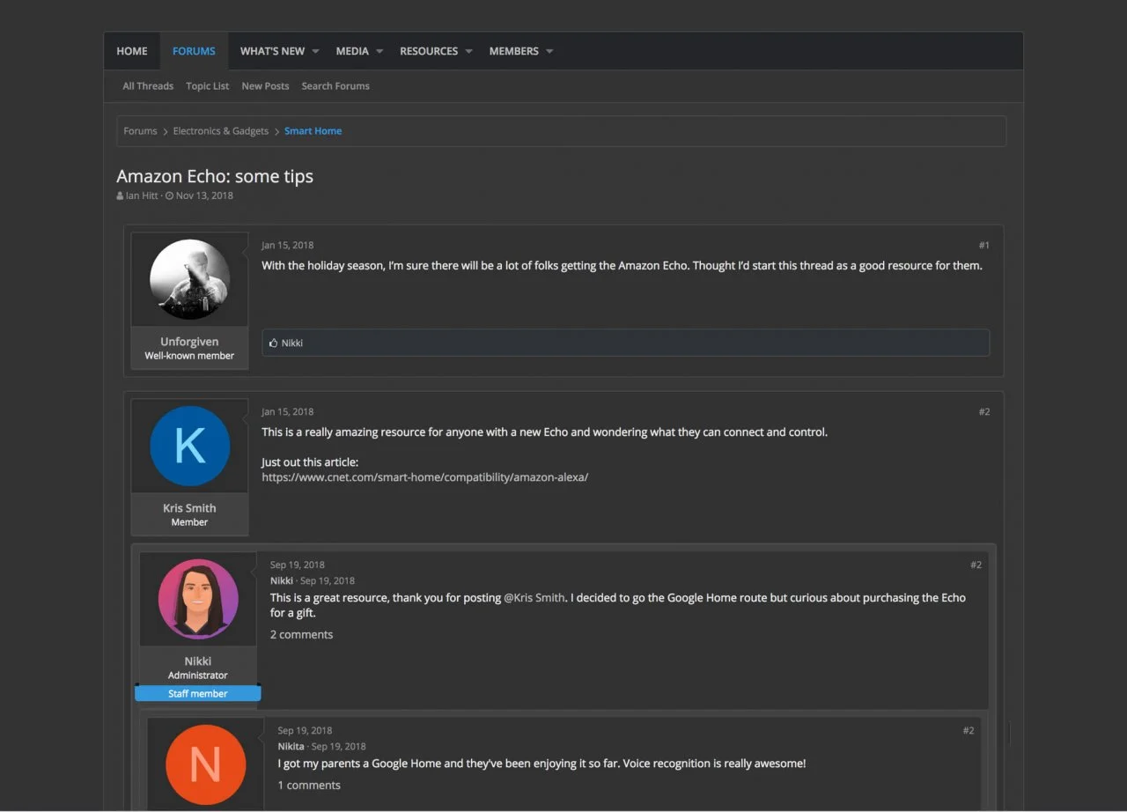The height and width of the screenshot is (812, 1127).
Task: Click the Electronics & Gadgets breadcrumb
Action: point(220,131)
